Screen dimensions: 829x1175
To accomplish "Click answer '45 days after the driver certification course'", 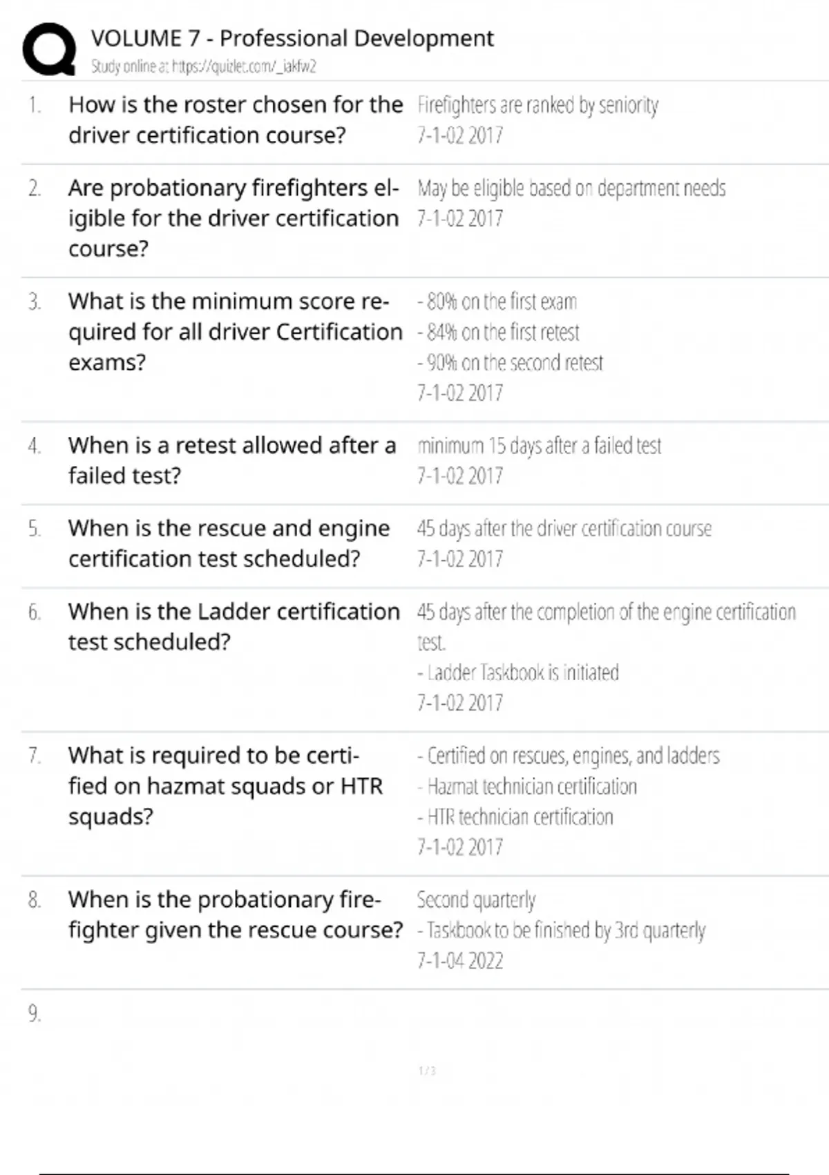I will pos(564,529).
